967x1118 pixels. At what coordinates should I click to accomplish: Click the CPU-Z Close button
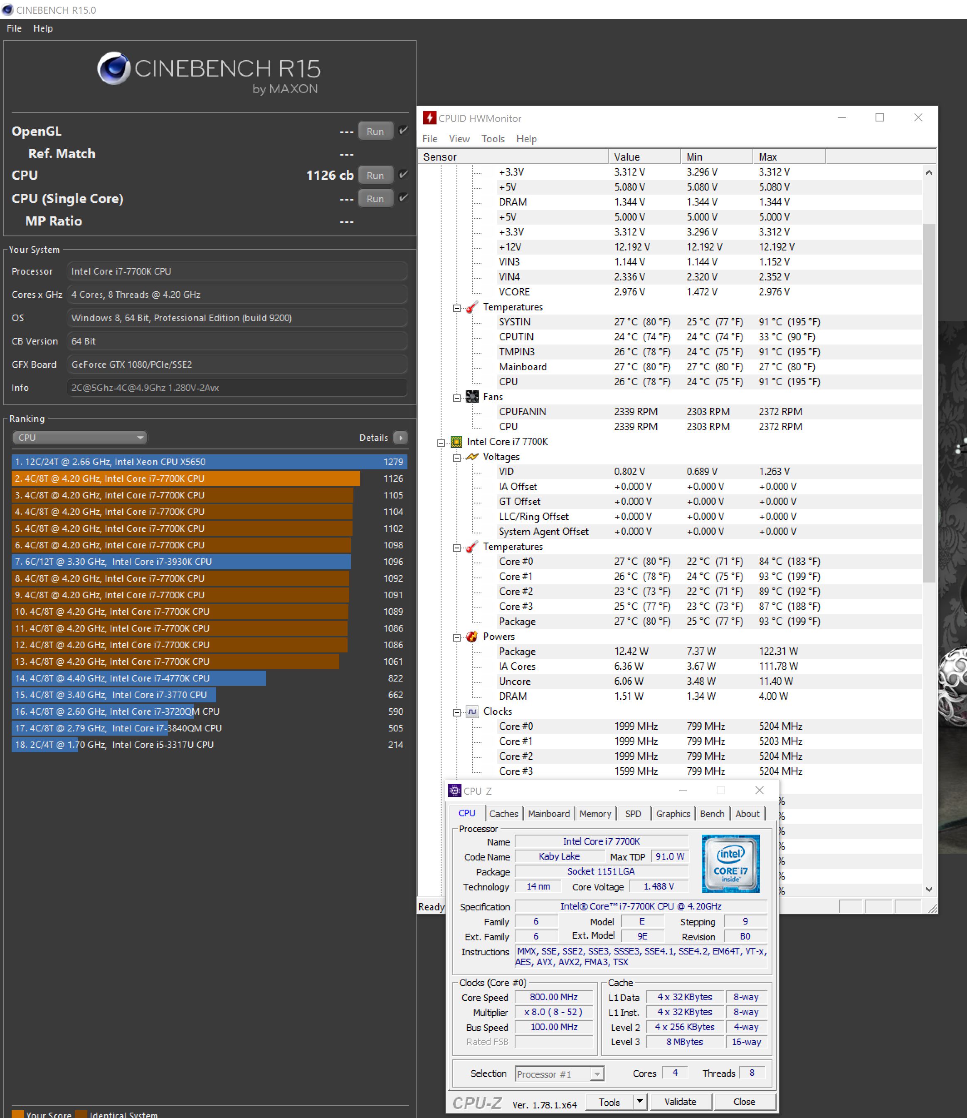click(745, 1102)
